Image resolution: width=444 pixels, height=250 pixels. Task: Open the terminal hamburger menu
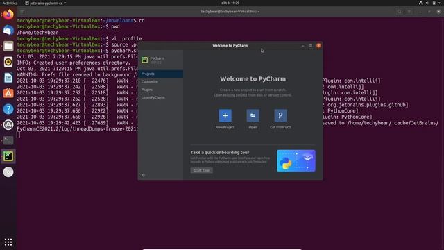pos(409,12)
